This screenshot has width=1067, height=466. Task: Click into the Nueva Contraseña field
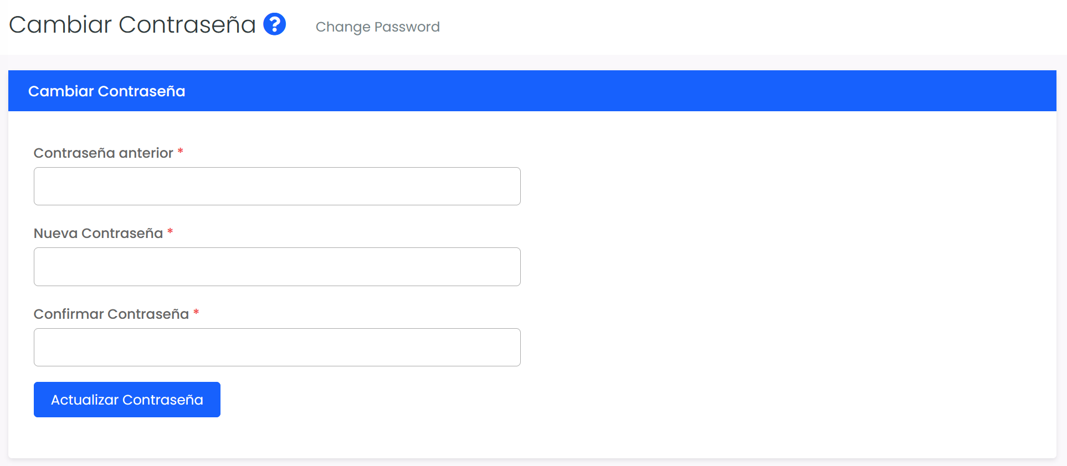(277, 267)
